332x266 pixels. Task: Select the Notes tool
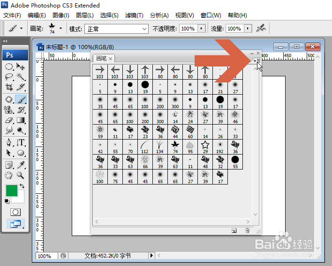click(9, 165)
